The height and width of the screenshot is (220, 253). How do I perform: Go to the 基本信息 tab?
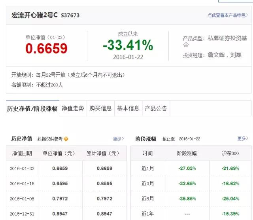coord(128,108)
